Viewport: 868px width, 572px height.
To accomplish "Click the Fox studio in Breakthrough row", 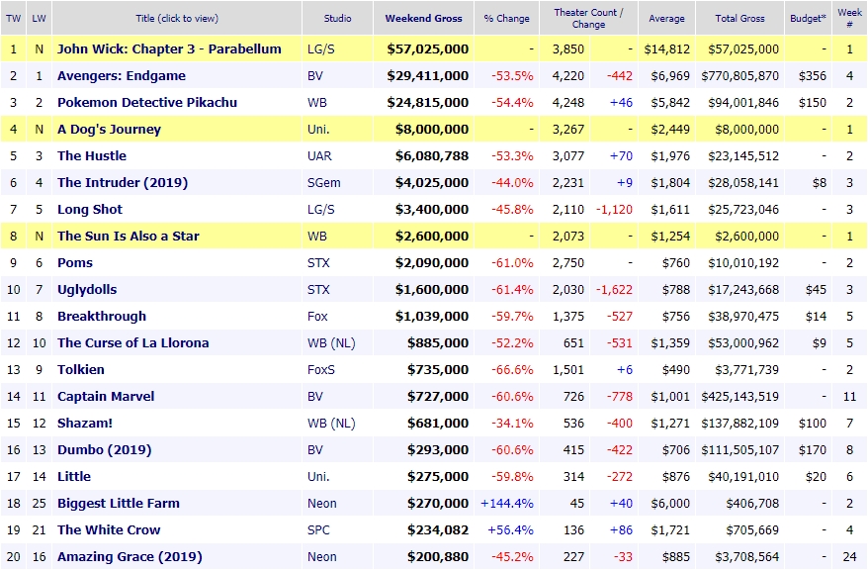I will coord(317,316).
